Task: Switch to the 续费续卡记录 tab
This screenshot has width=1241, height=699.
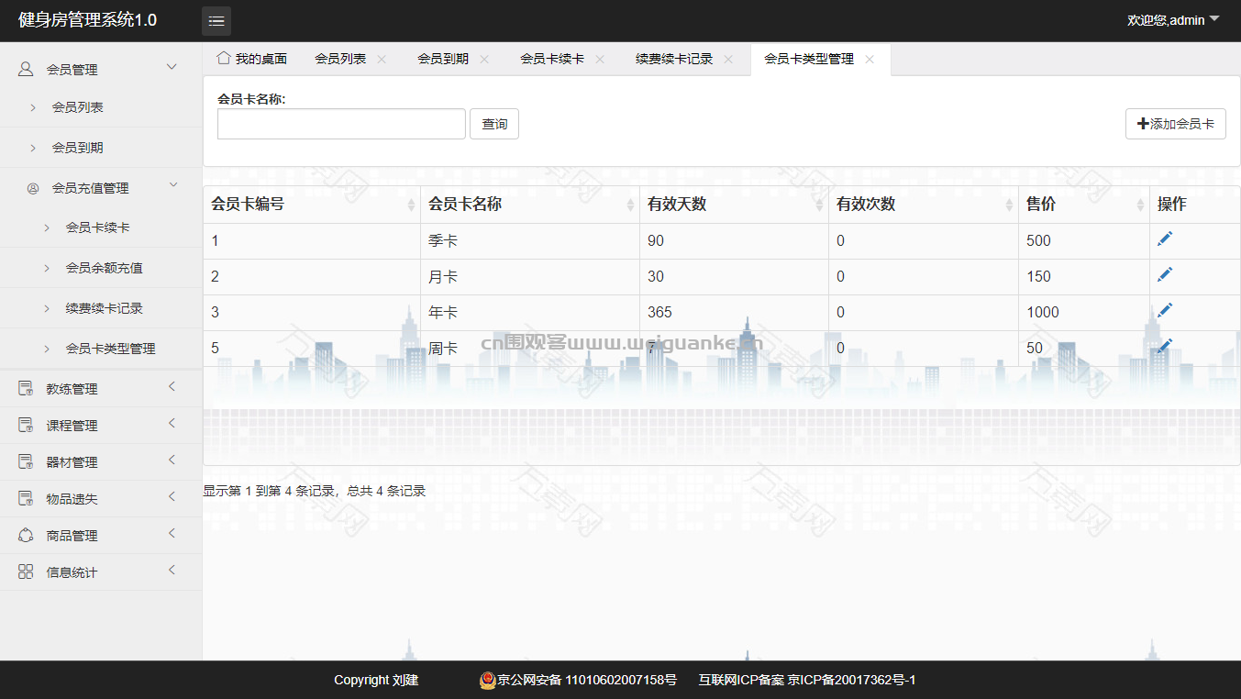Action: (x=674, y=59)
